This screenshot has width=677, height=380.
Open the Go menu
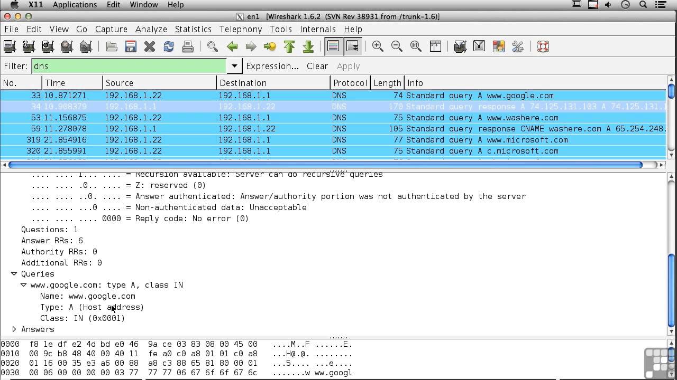pos(81,30)
